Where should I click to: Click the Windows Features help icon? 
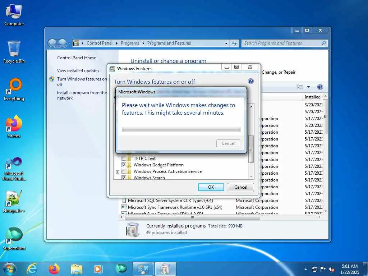tap(250, 81)
